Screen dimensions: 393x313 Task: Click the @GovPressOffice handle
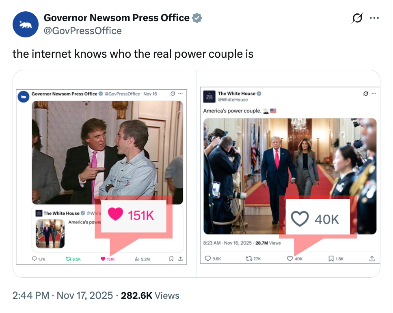click(x=83, y=30)
